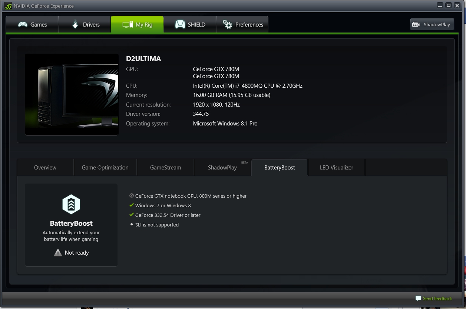Viewport: 466px width, 309px height.
Task: Select the ShadowPlay BETA sub-tab
Action: click(x=222, y=167)
